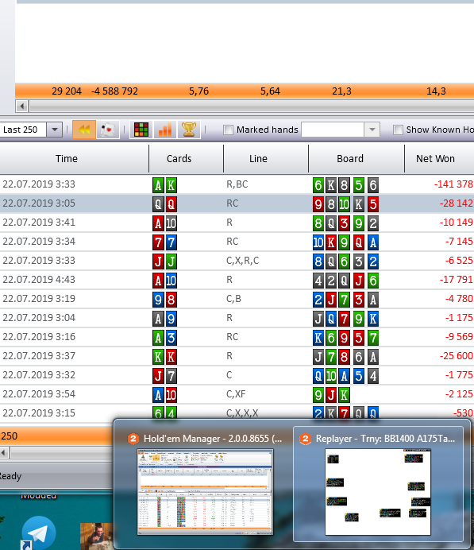Open the photo thumbnail desktop icon
The height and width of the screenshot is (550, 474).
coord(96,536)
